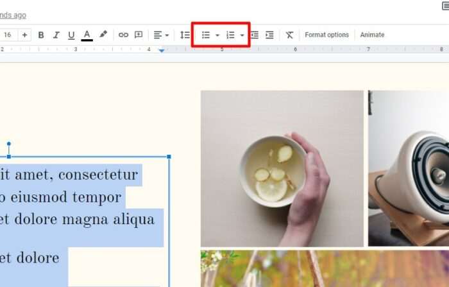Click the word 'consectetur' in the text box
The height and width of the screenshot is (287, 449).
(98, 175)
